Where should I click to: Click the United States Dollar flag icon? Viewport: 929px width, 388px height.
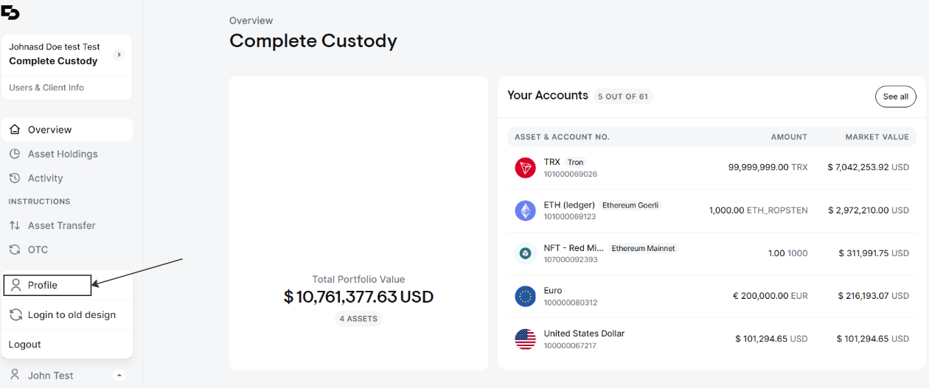point(525,339)
